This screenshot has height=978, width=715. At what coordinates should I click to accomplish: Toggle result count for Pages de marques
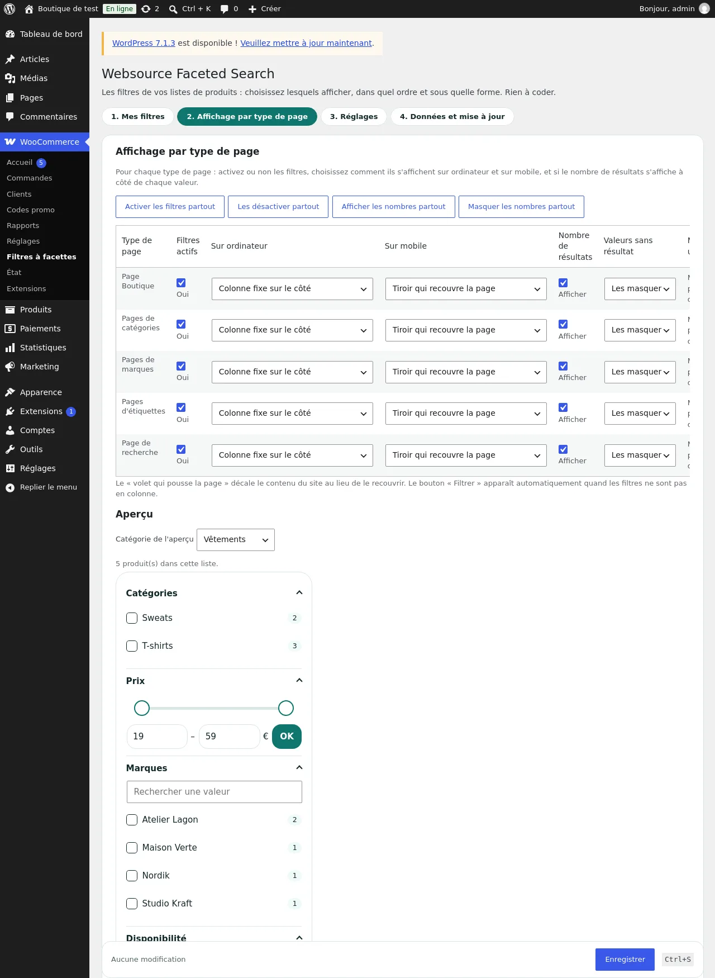coord(563,366)
